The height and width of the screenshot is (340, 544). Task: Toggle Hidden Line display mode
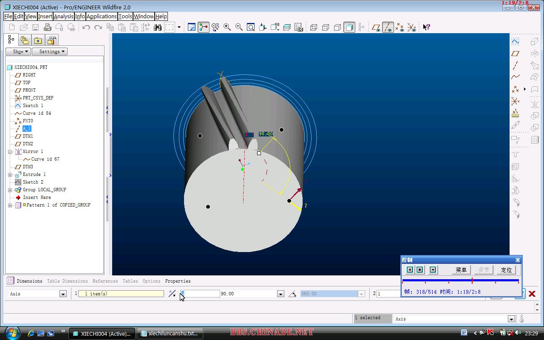tap(326, 27)
